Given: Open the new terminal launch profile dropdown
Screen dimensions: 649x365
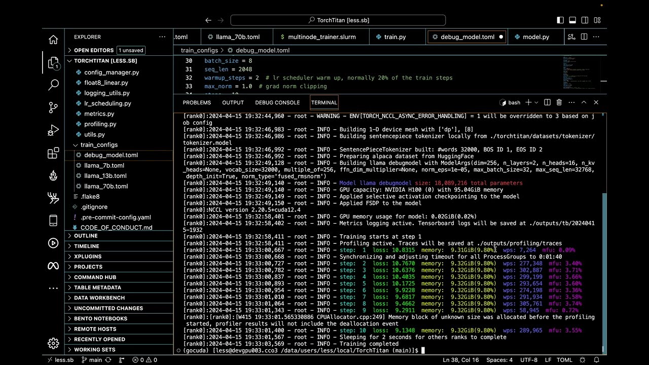Looking at the screenshot, I should [536, 102].
